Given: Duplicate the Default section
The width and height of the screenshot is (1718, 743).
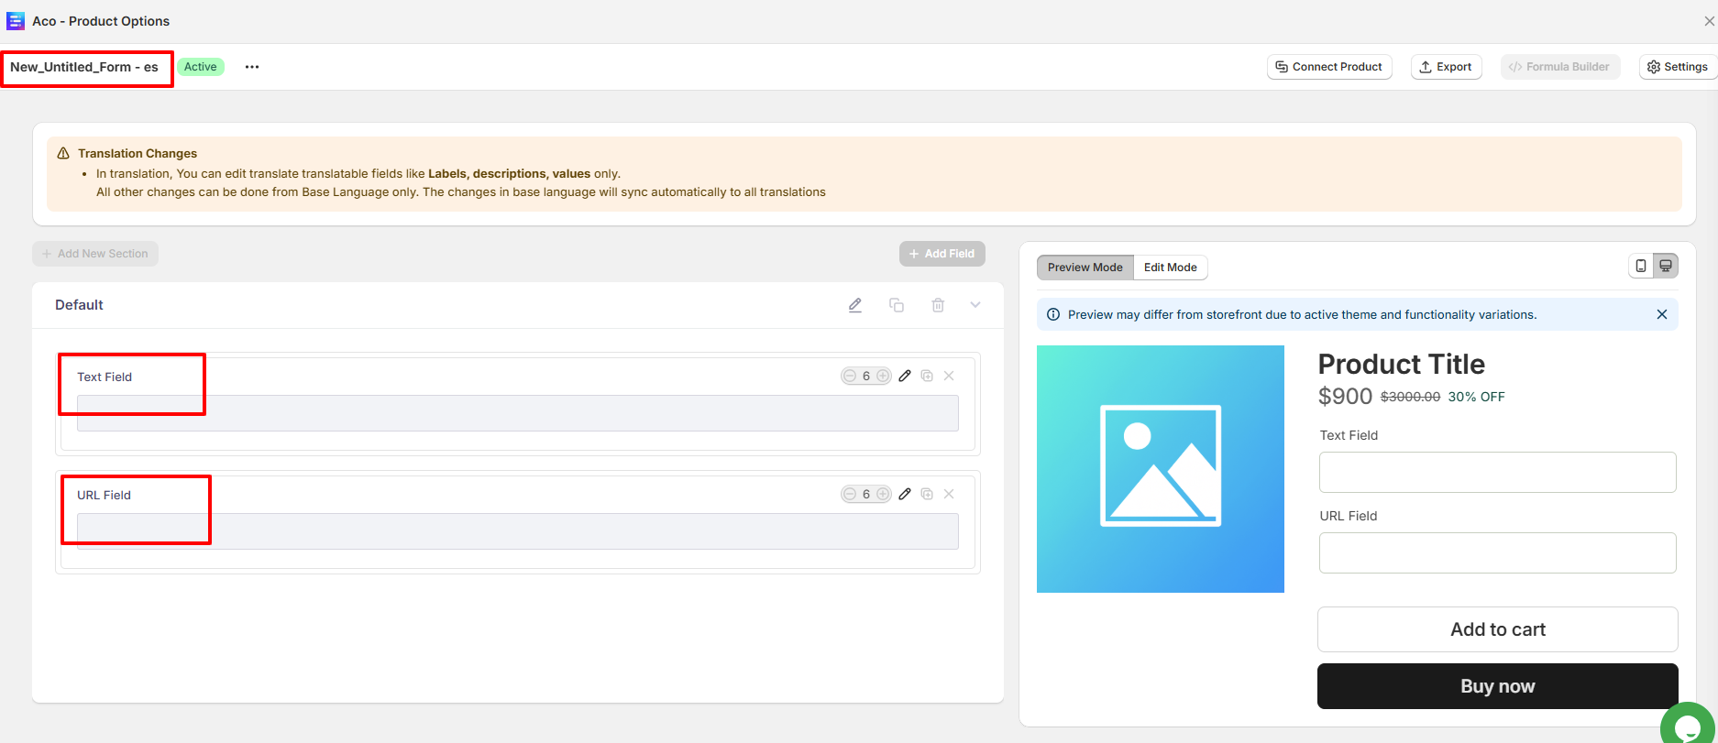Looking at the screenshot, I should tap(897, 305).
